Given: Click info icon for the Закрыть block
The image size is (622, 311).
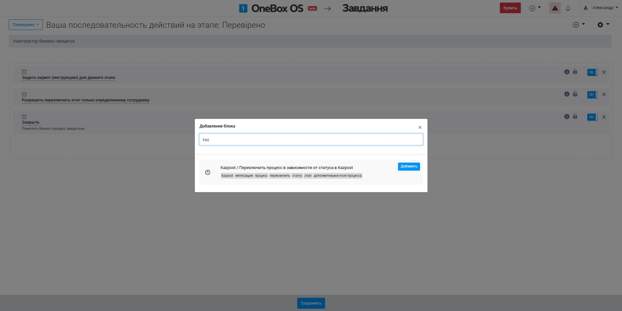Looking at the screenshot, I should (x=567, y=117).
